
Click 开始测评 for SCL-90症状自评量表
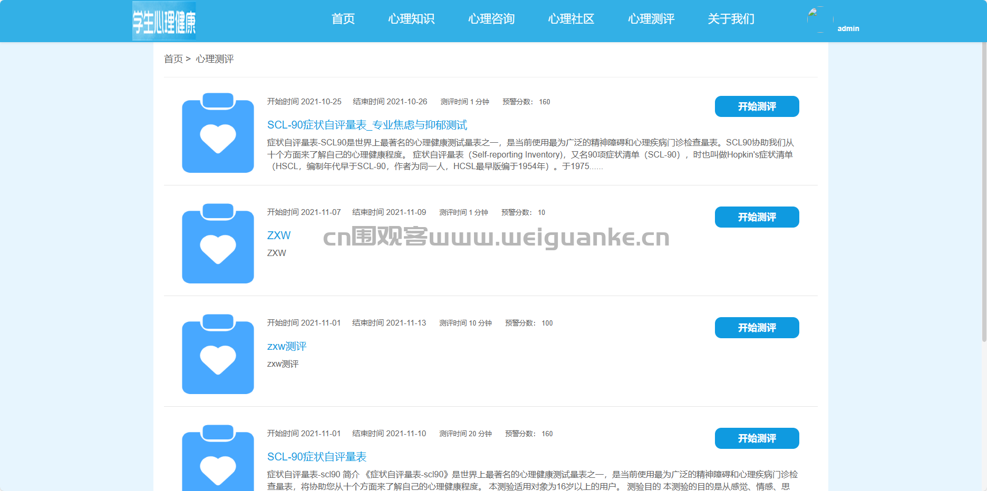point(757,438)
